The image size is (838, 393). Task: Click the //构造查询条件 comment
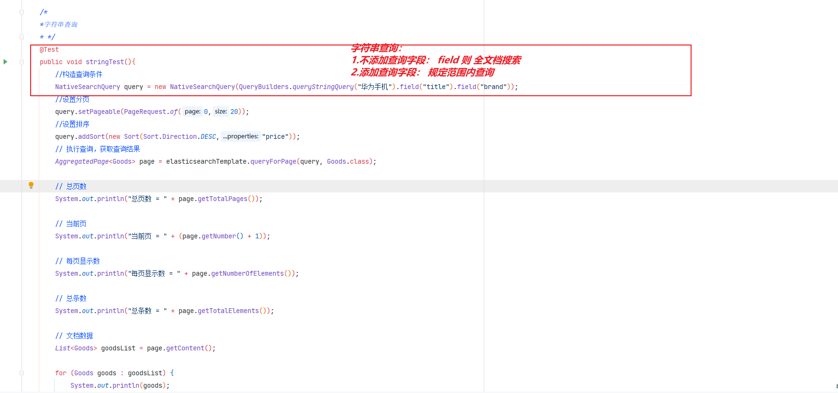tap(79, 74)
